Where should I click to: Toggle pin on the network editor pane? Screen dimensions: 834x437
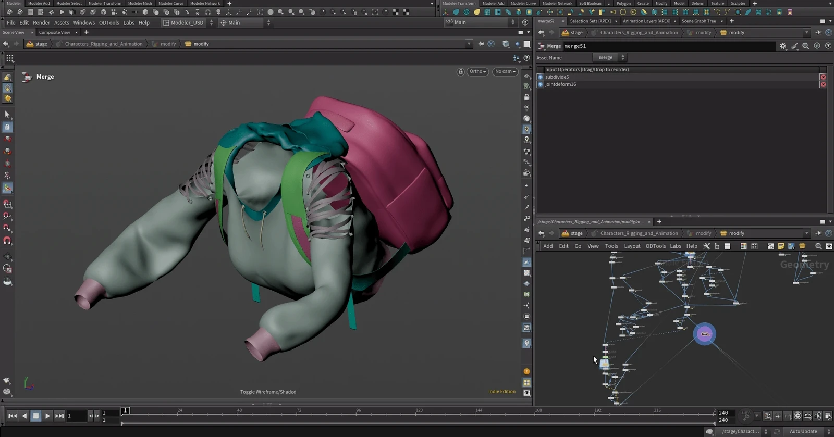pos(818,233)
